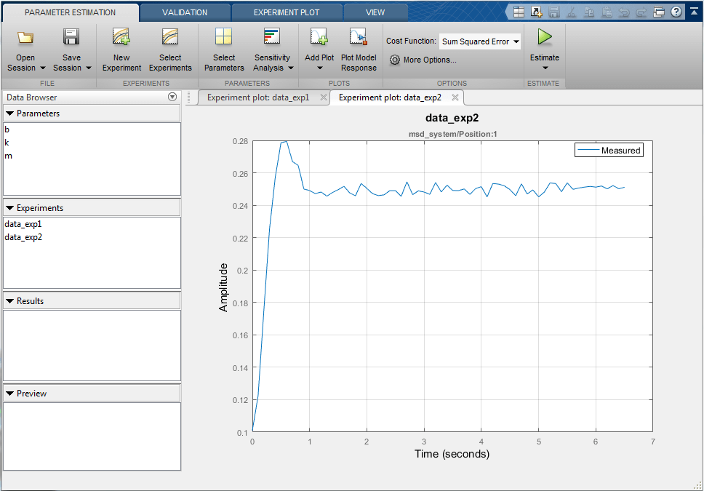Expand the Save Session dropdown arrow
Image resolution: width=704 pixels, height=491 pixels.
[x=89, y=68]
